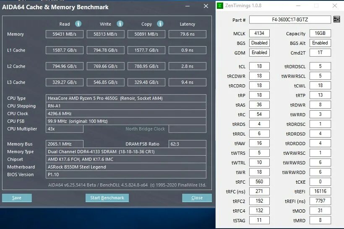Click the Chipset AMD K17.6 FCH field
Screen dimensions: 344x229
(x=126, y=159)
